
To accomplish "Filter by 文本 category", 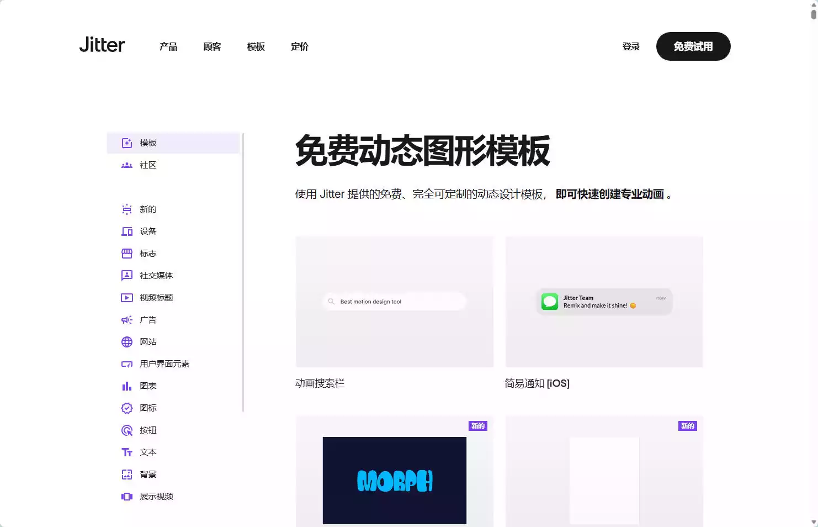I will click(173, 452).
